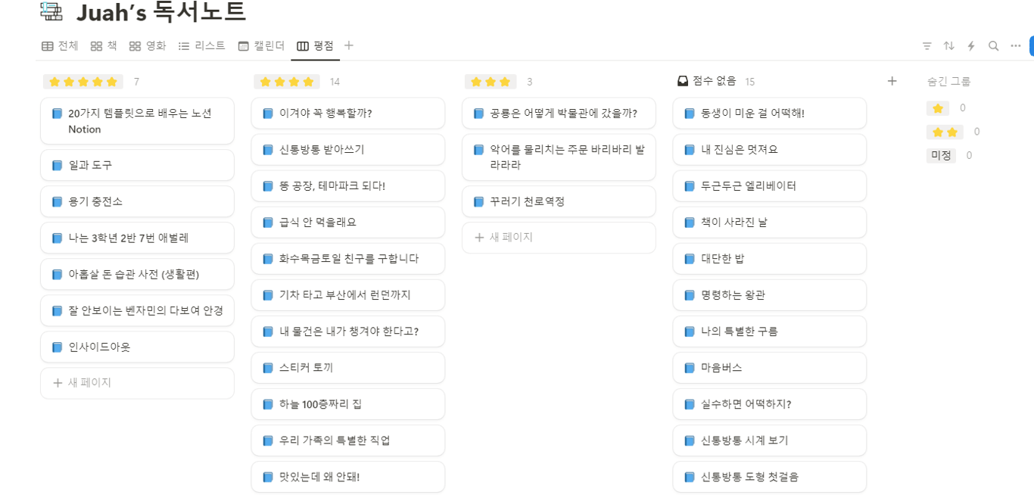This screenshot has height=495, width=1034.
Task: Click the search magnifier icon
Action: click(x=993, y=46)
